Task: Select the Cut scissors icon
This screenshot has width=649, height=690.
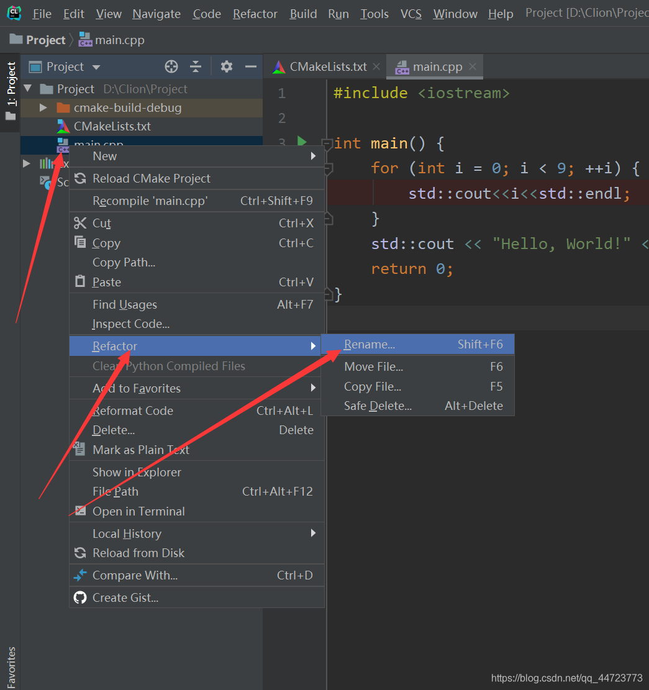Action: click(x=79, y=222)
